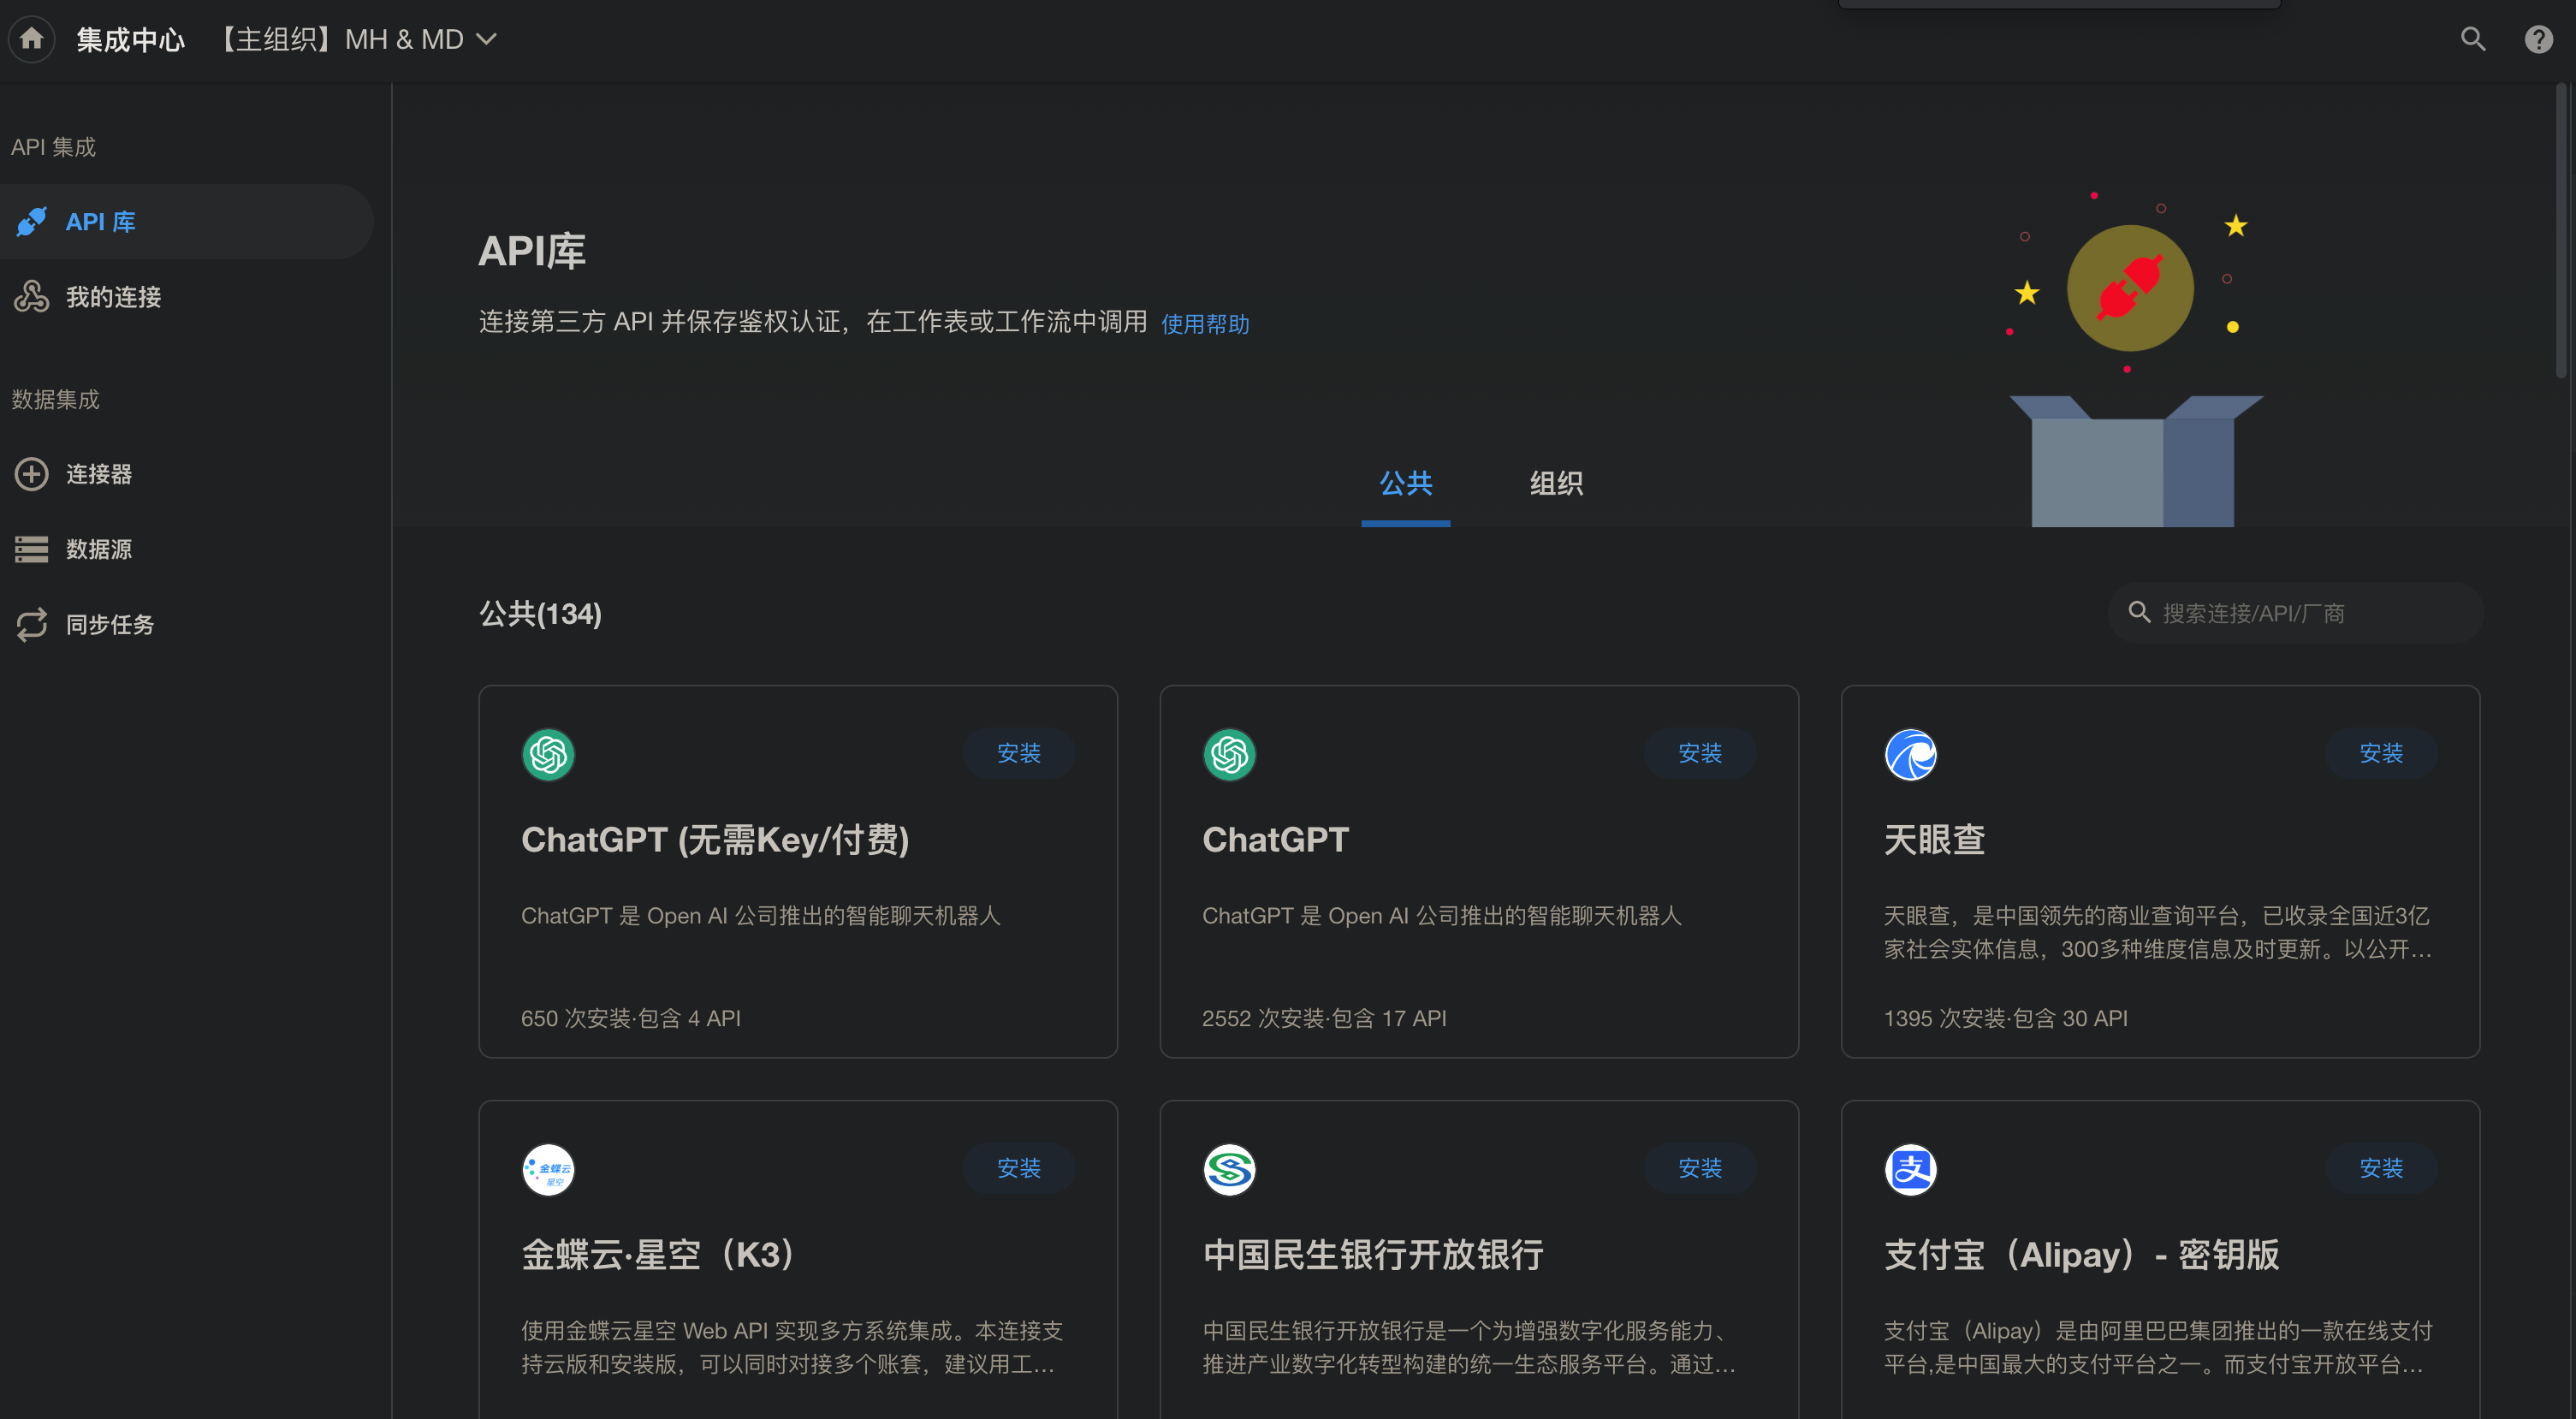Click the 支付宝 Alipay logo icon
Screen dimensions: 2576x1419
tap(1910, 1169)
